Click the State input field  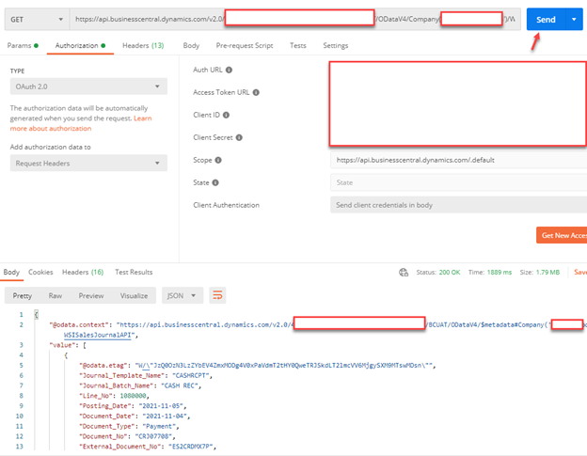(x=459, y=182)
